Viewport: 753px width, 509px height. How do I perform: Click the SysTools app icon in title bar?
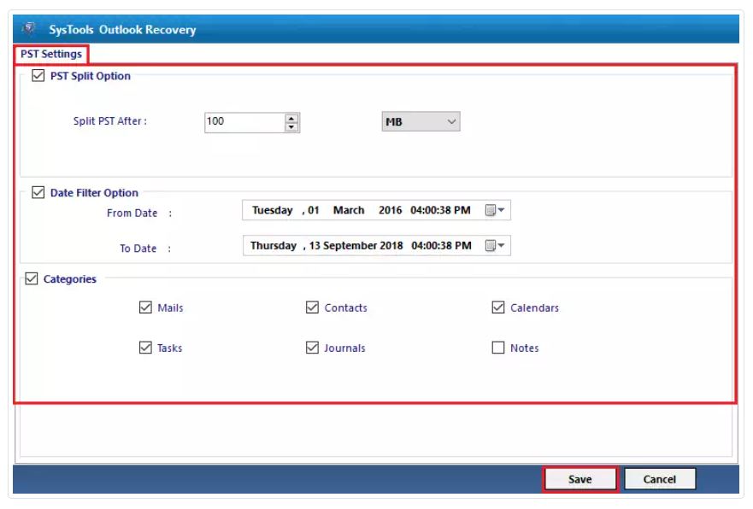pos(29,28)
